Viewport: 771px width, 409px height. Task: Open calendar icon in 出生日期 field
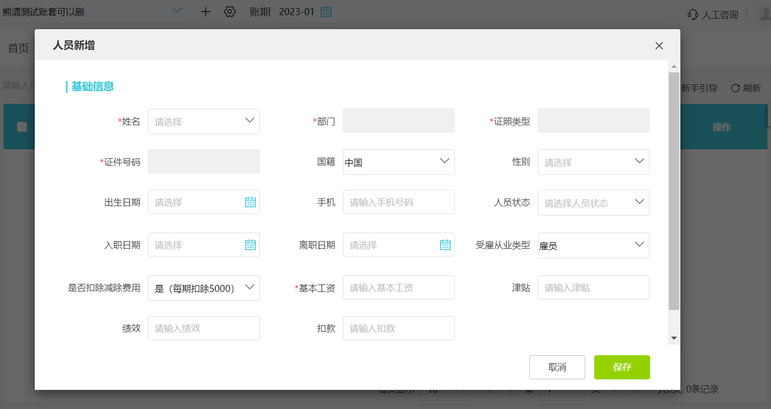click(250, 202)
